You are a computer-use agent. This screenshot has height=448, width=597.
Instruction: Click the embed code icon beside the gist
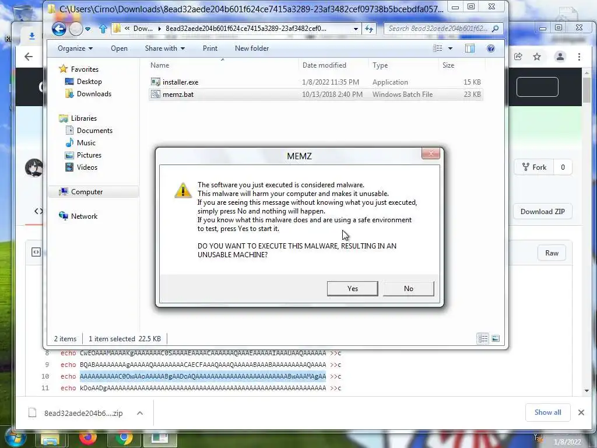tap(36, 252)
